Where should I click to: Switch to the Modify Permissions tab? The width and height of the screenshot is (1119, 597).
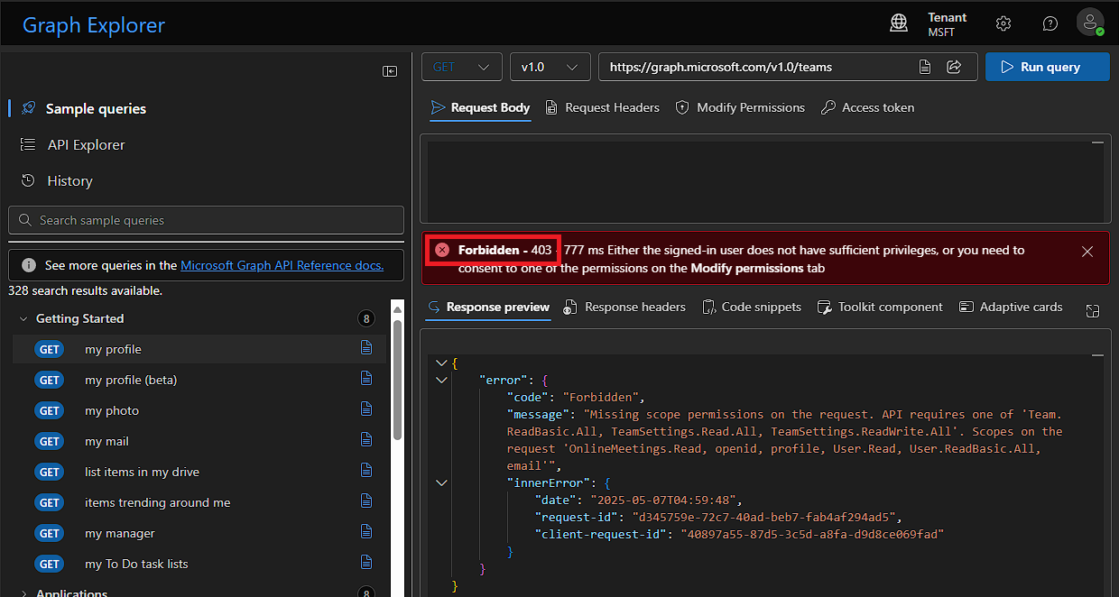click(740, 107)
